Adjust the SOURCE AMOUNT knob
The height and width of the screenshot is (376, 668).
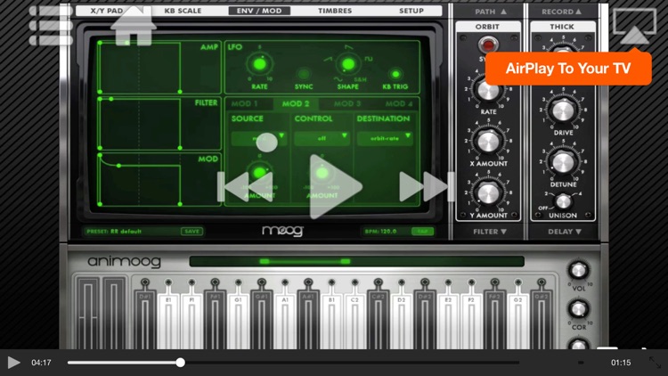tap(259, 173)
